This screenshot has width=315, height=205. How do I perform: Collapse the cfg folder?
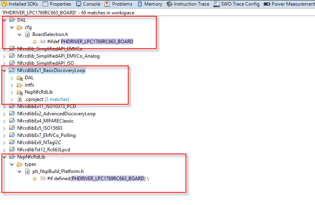(12, 27)
